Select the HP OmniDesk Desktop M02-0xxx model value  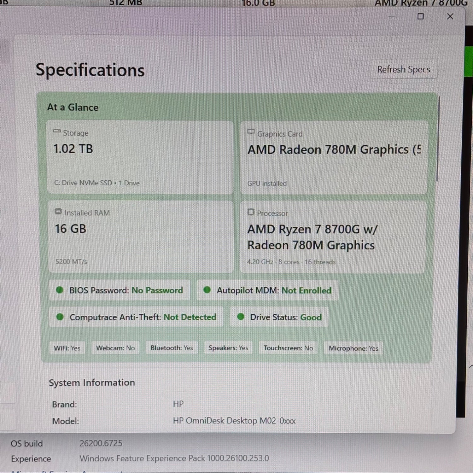click(x=234, y=421)
